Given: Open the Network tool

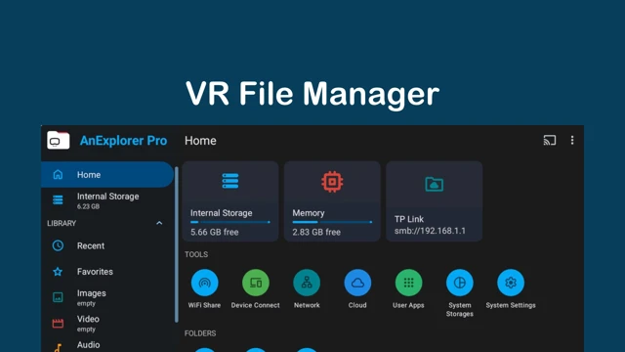Looking at the screenshot, I should click(x=307, y=289).
